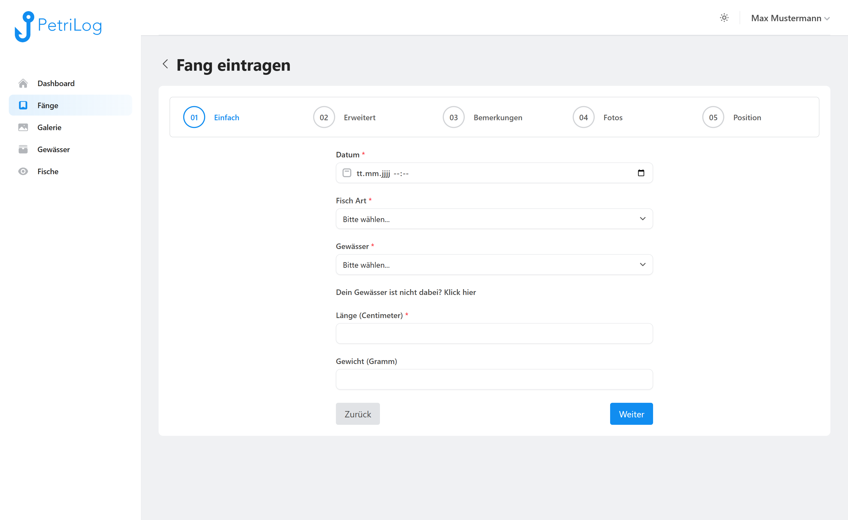The image size is (848, 520).
Task: Click the Fisch Art dropdown chevron
Action: click(643, 219)
